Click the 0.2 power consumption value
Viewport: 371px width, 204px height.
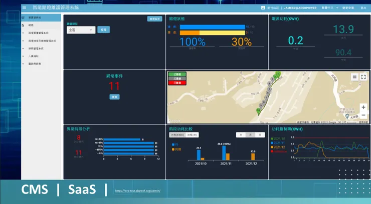click(295, 40)
